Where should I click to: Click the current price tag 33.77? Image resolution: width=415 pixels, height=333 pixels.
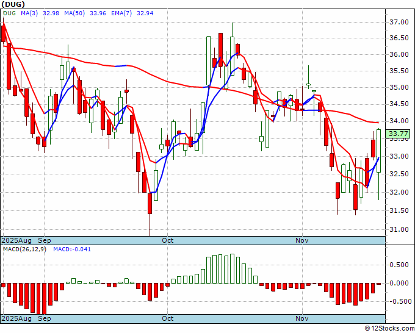397,134
